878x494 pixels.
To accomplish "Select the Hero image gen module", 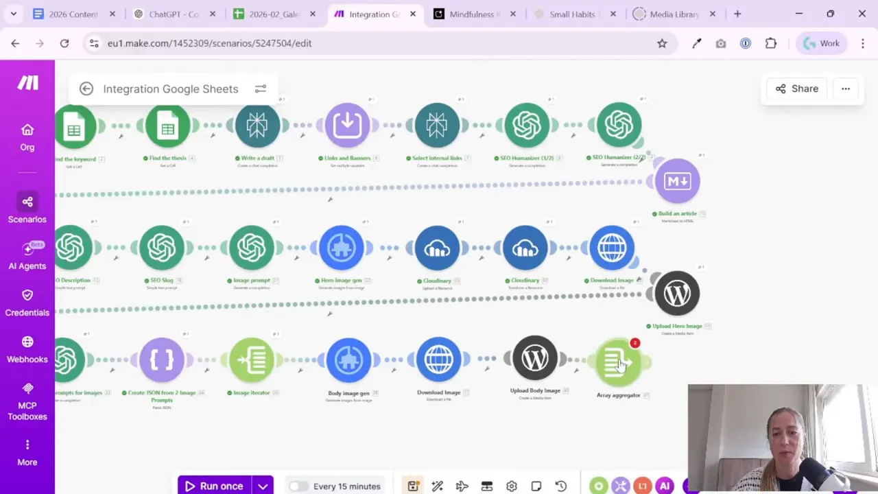I will coord(342,248).
